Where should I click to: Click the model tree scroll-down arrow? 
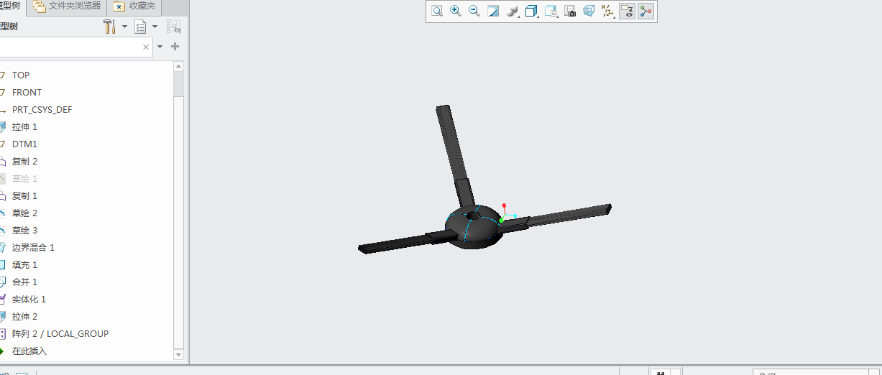pyautogui.click(x=179, y=354)
